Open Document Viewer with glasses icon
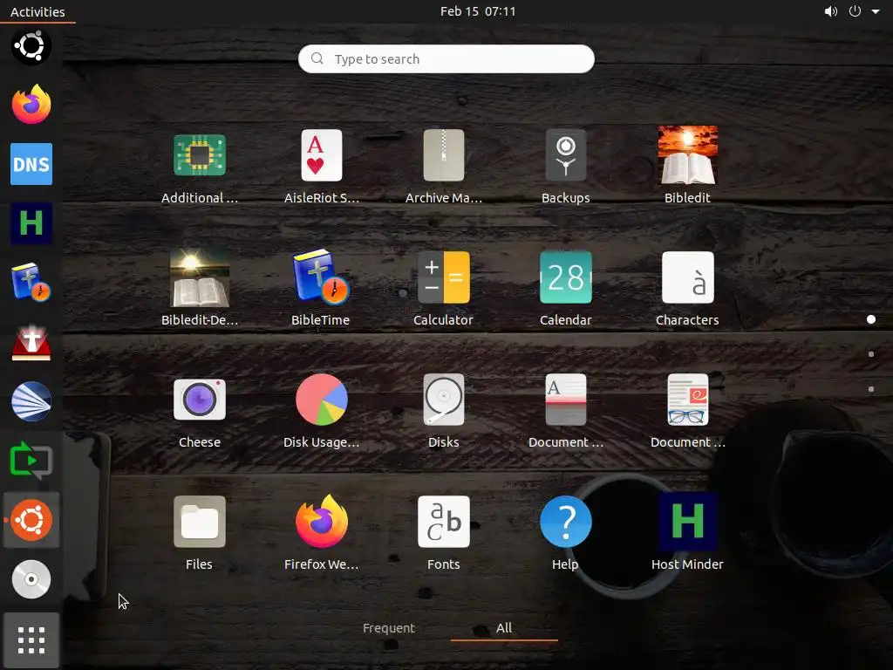 click(x=687, y=411)
